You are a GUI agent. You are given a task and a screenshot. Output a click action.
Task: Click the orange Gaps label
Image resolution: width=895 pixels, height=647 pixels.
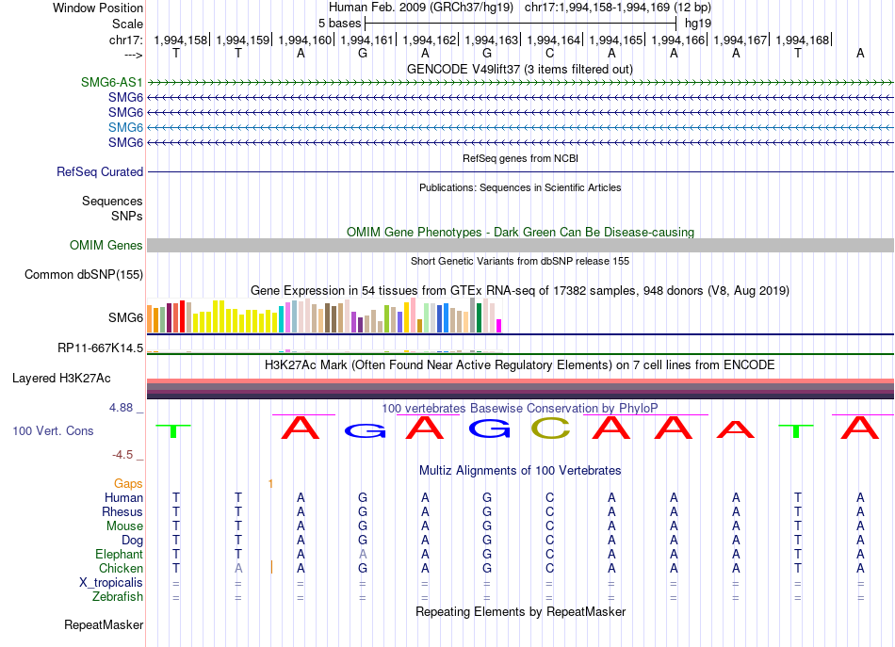(128, 484)
